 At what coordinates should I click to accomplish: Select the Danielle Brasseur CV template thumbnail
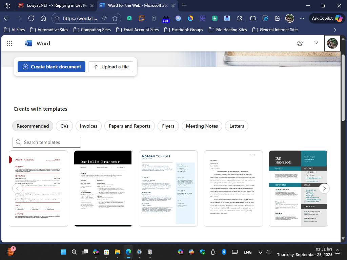103,188
